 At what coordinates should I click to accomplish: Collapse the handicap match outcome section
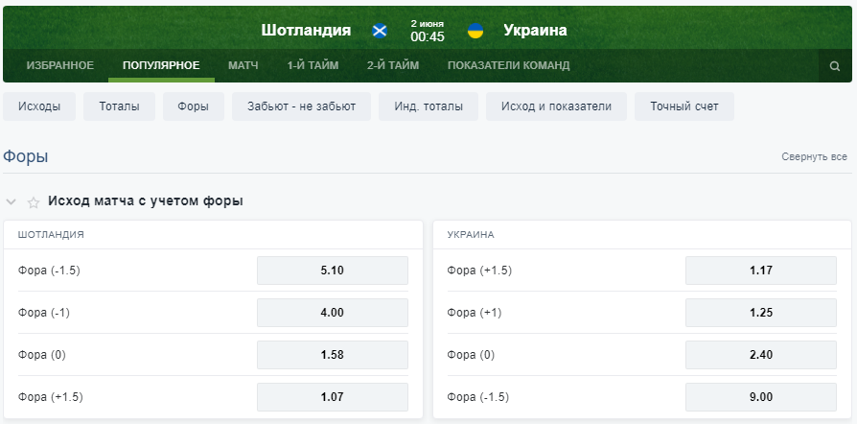point(12,202)
